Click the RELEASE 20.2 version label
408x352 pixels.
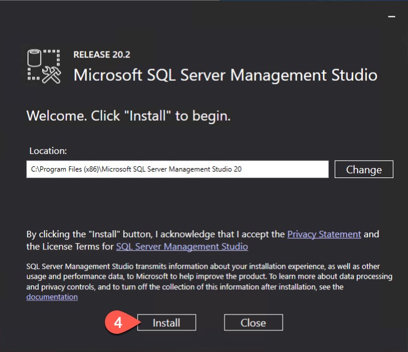point(101,55)
